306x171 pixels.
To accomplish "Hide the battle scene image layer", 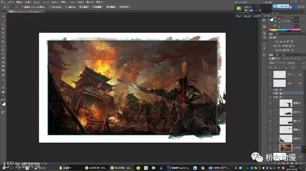I will pyautogui.click(x=270, y=147).
